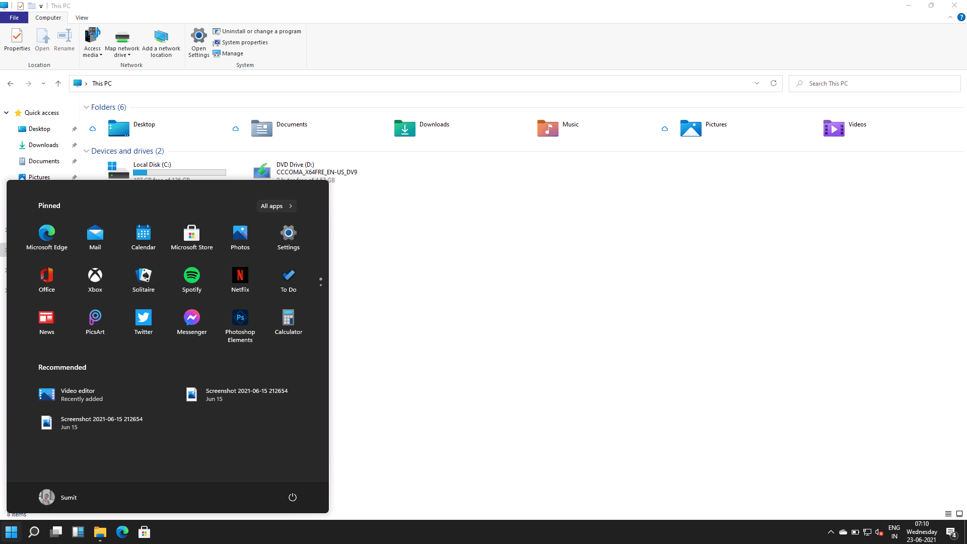The height and width of the screenshot is (544, 967).
Task: Collapse Quick access in navigation pane
Action: tap(6, 113)
